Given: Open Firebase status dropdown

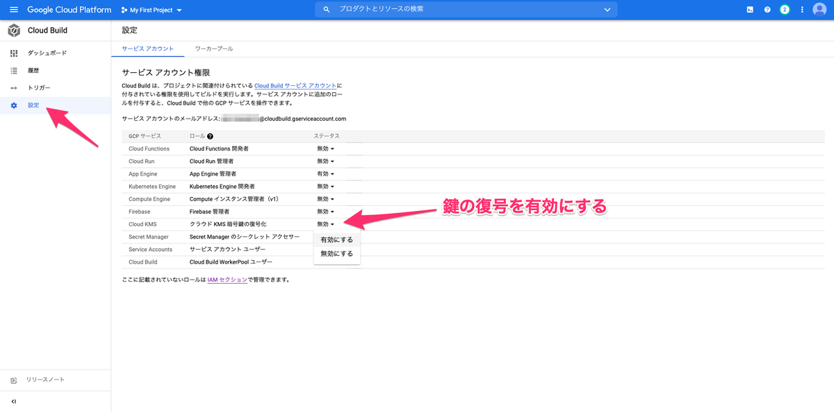Looking at the screenshot, I should (326, 212).
